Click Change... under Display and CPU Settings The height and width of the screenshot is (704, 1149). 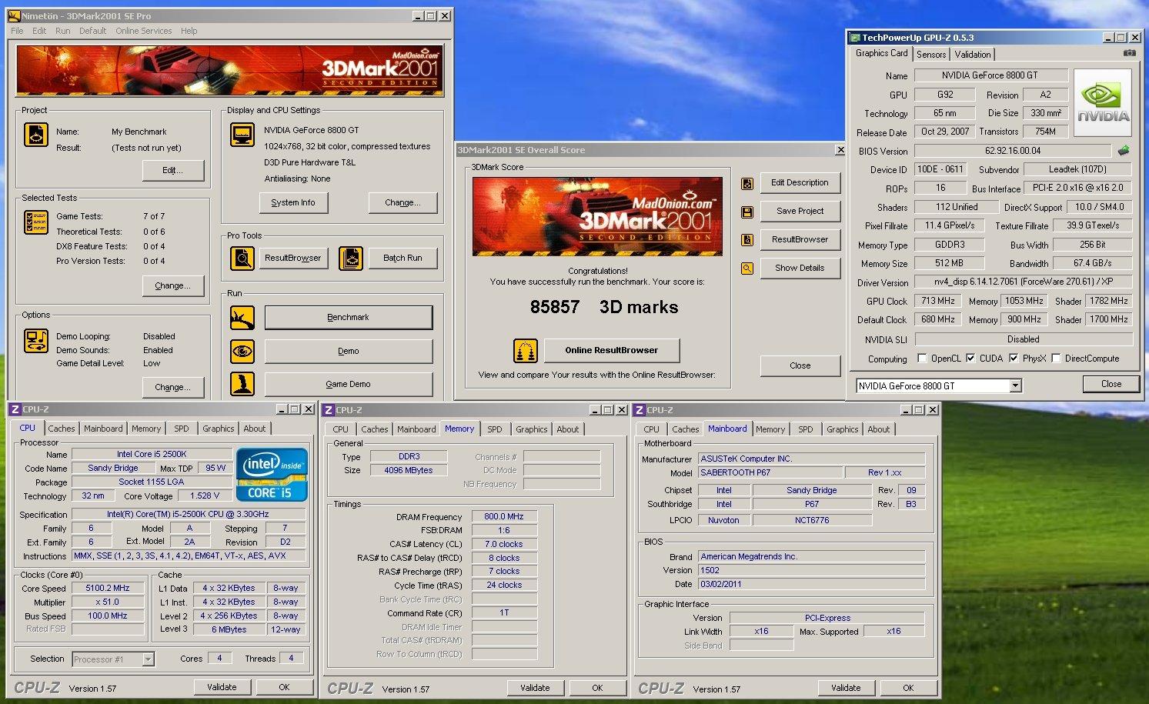403,203
